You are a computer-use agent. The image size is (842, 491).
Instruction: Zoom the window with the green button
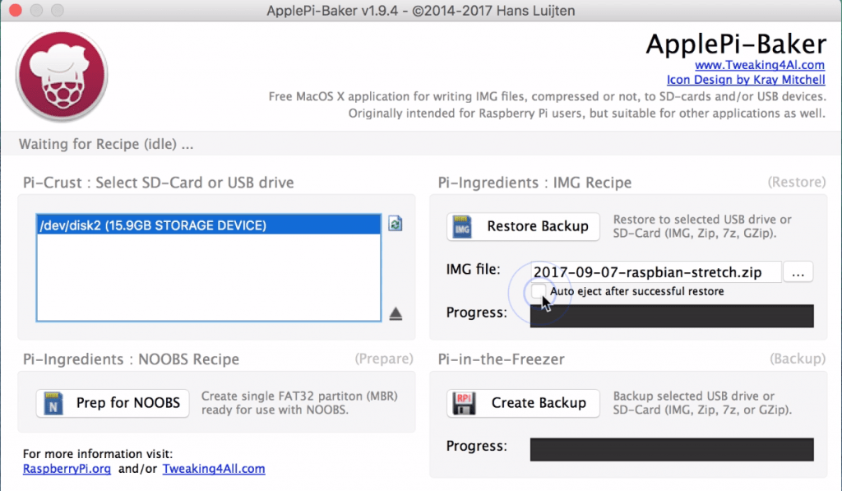54,11
